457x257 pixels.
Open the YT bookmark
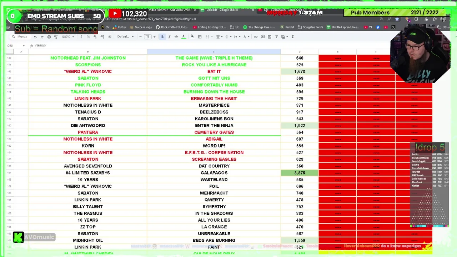tap(368, 27)
